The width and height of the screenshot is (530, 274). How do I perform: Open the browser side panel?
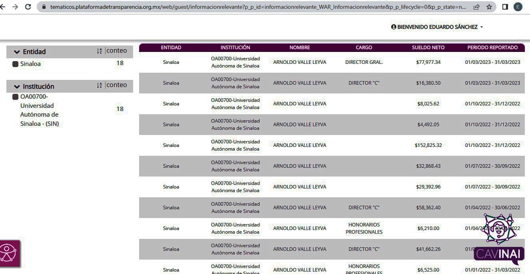click(x=505, y=7)
